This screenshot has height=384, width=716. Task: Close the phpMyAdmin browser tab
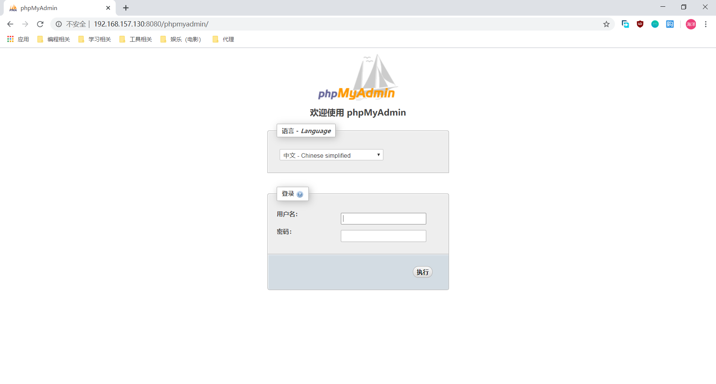108,8
